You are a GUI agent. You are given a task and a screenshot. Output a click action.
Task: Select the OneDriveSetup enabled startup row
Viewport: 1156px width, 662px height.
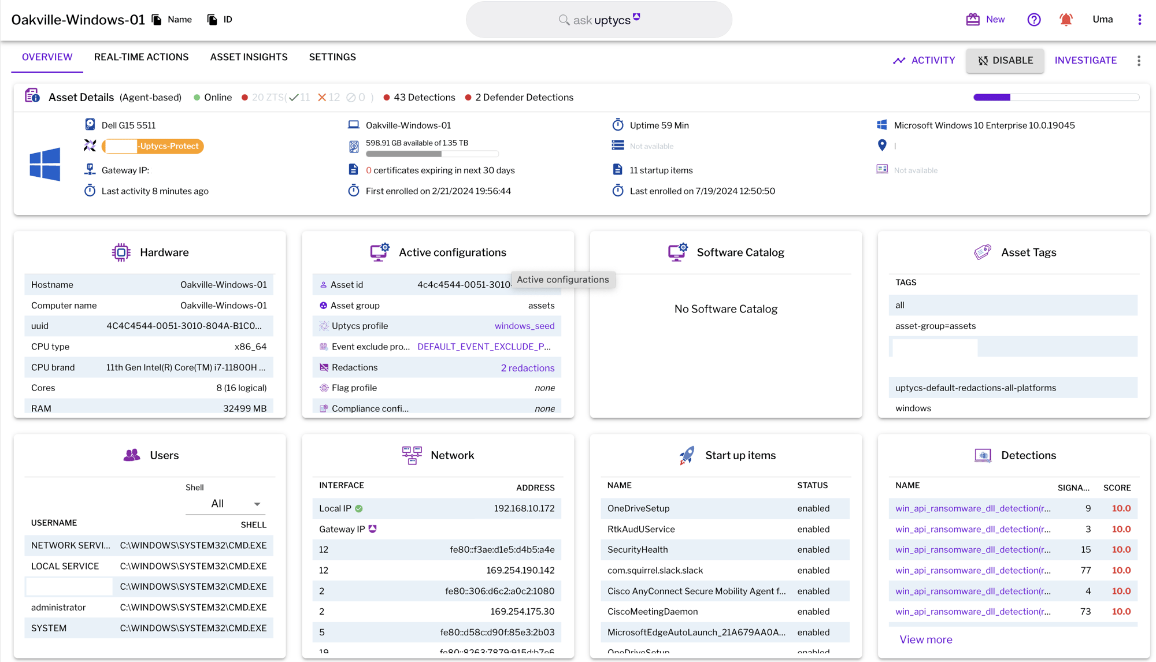[725, 508]
